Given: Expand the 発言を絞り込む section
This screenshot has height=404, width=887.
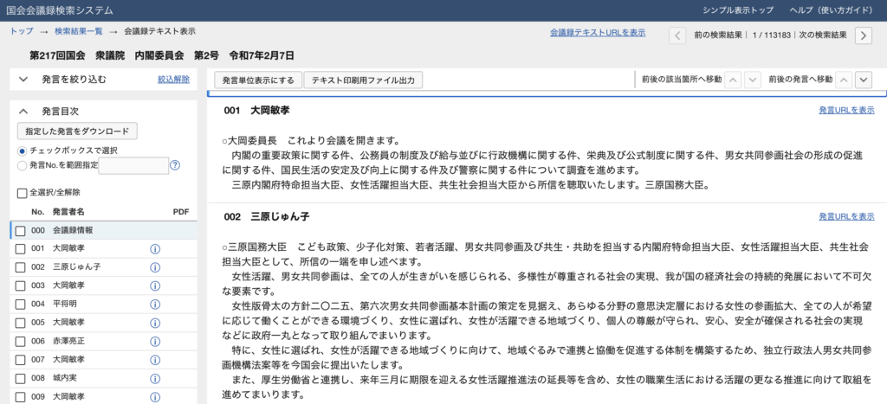Looking at the screenshot, I should pos(23,80).
